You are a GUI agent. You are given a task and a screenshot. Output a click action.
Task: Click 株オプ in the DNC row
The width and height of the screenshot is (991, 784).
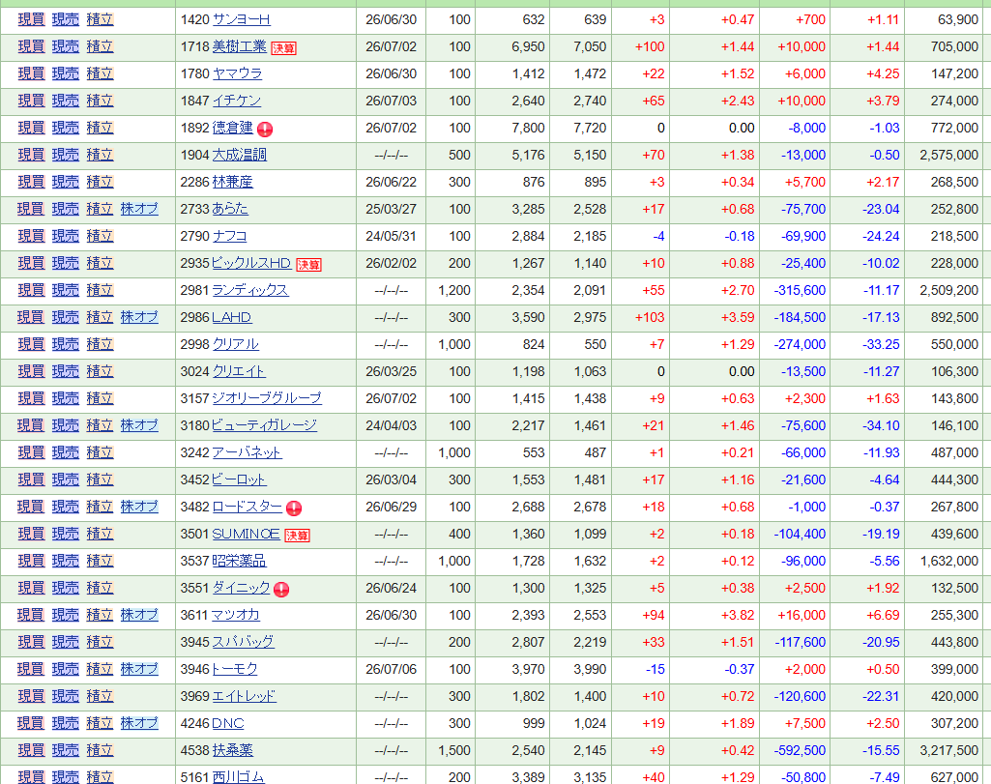pos(139,724)
